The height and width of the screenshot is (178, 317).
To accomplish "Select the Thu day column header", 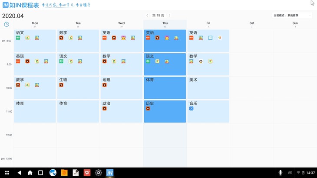I will 165,24.
